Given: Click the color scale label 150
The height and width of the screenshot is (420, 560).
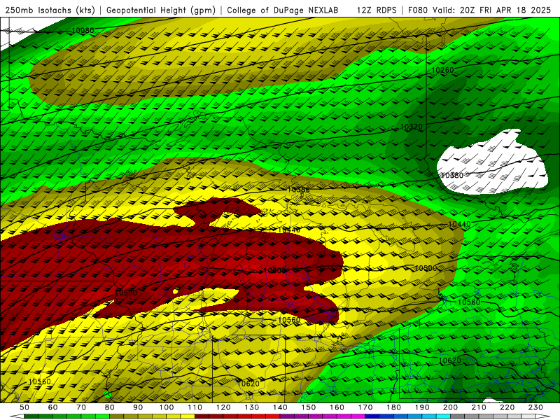Looking at the screenshot, I should click(309, 407).
